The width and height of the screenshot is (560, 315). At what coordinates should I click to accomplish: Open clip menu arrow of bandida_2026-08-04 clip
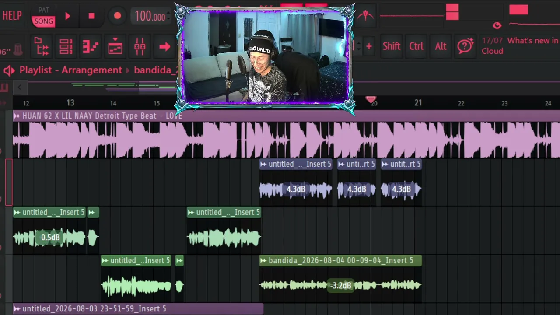[263, 260]
